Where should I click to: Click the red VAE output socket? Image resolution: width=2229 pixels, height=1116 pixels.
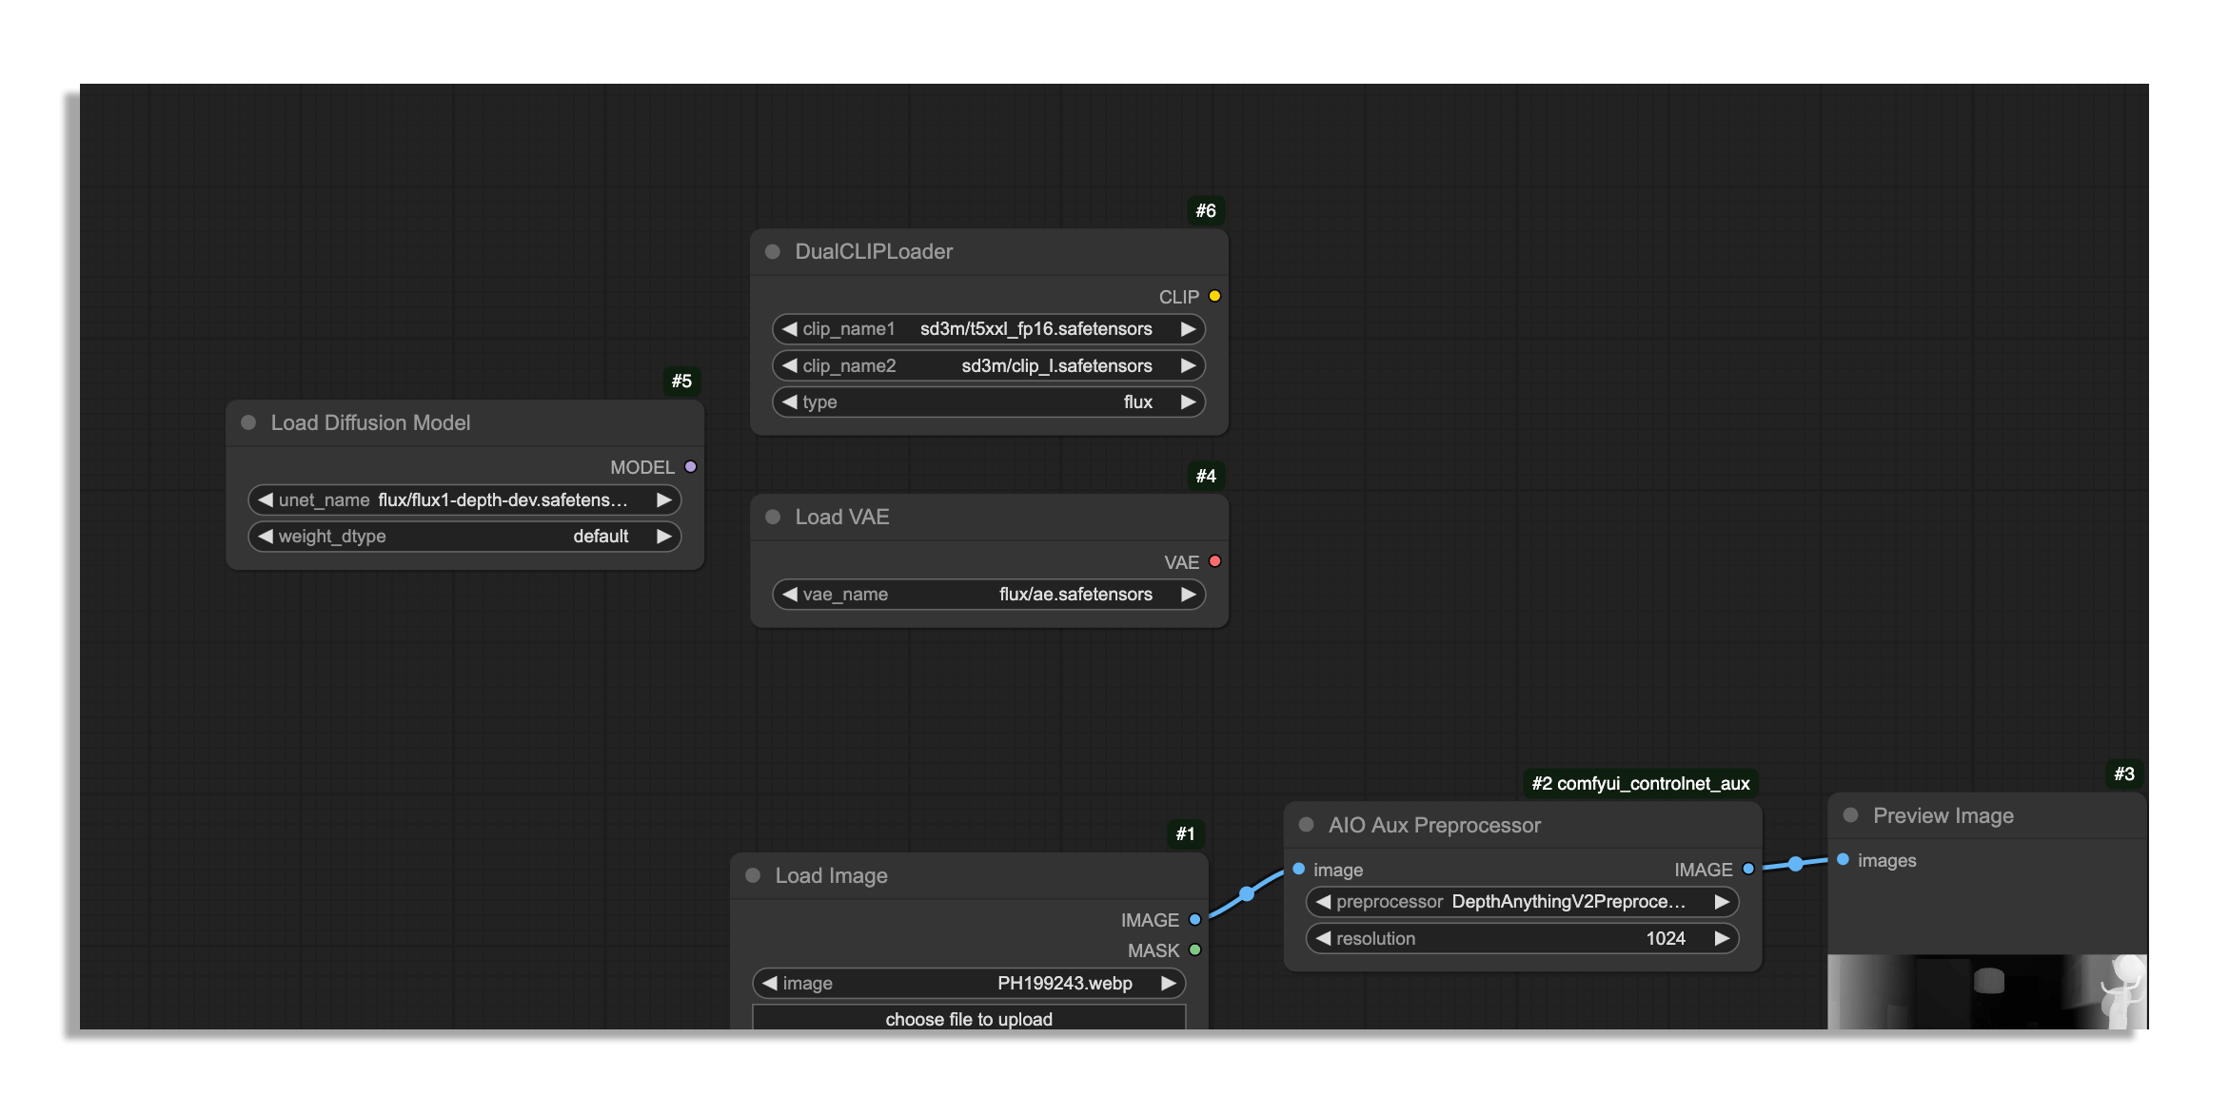tap(1214, 562)
